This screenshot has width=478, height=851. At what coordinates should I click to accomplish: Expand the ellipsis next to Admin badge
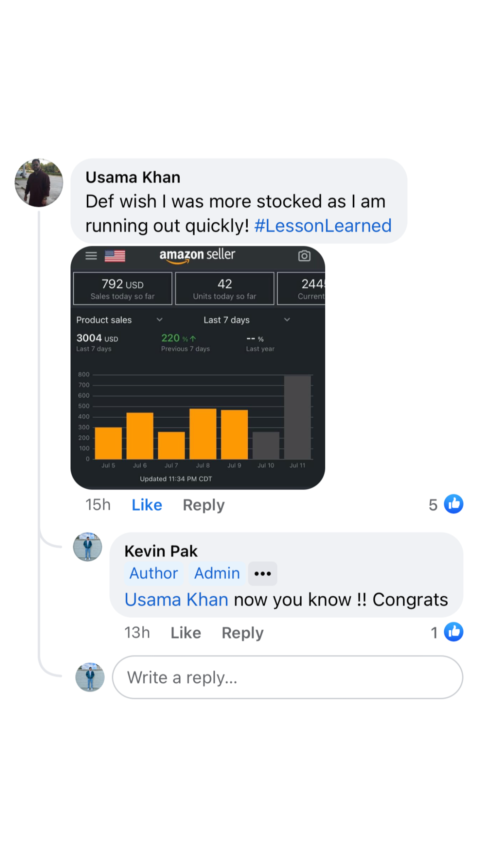coord(262,573)
